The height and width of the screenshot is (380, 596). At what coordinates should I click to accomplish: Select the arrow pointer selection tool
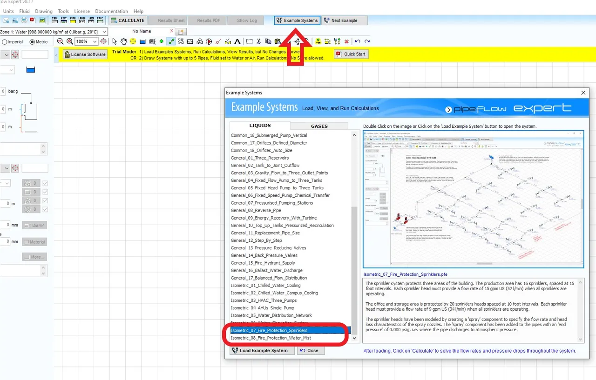tap(115, 41)
